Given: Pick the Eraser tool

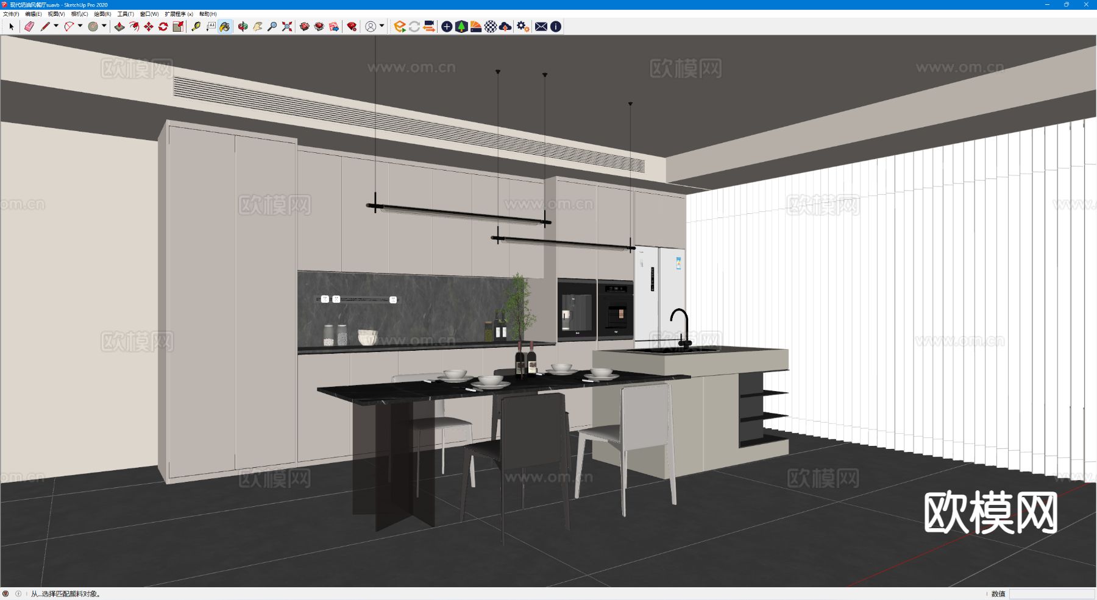Looking at the screenshot, I should pos(29,27).
